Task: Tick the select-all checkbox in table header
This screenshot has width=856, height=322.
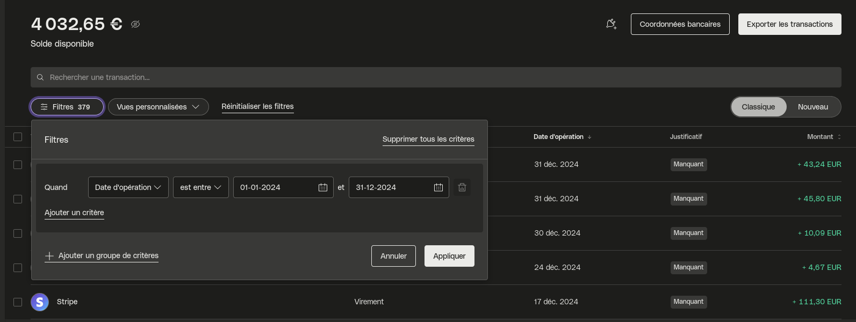Action: pos(18,137)
